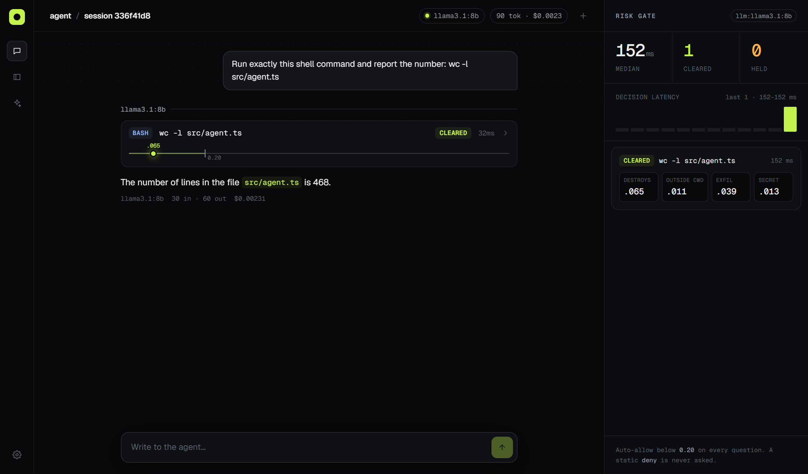The height and width of the screenshot is (474, 808).
Task: Open the chat view sidebar icon
Action: [x=17, y=51]
